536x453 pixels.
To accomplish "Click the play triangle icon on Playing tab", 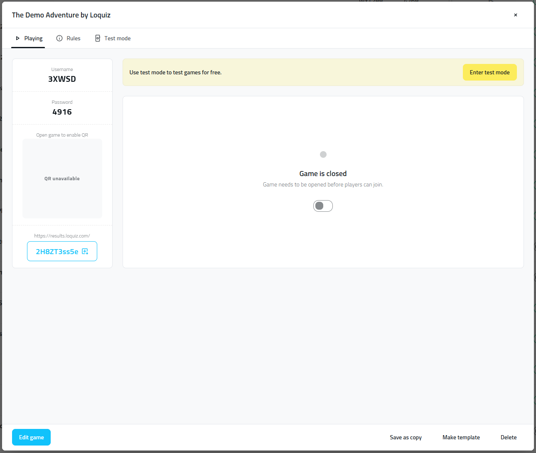I will [x=17, y=38].
